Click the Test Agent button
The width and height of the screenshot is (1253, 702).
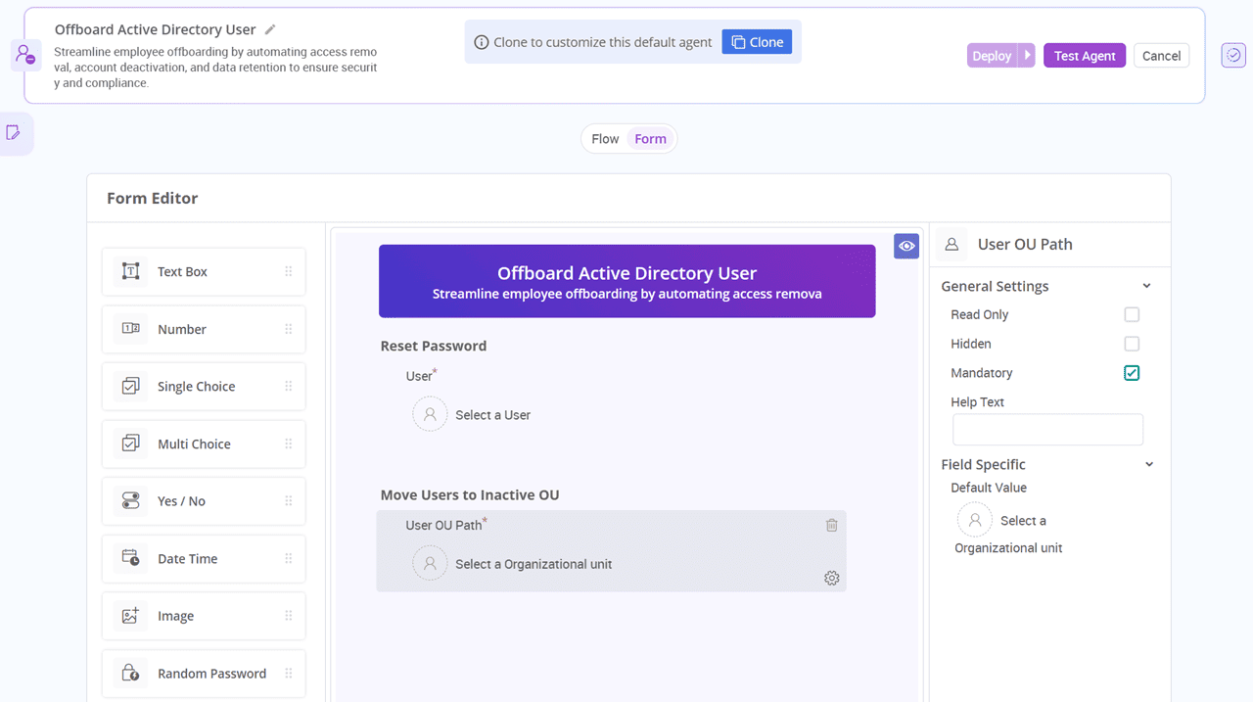pyautogui.click(x=1084, y=55)
